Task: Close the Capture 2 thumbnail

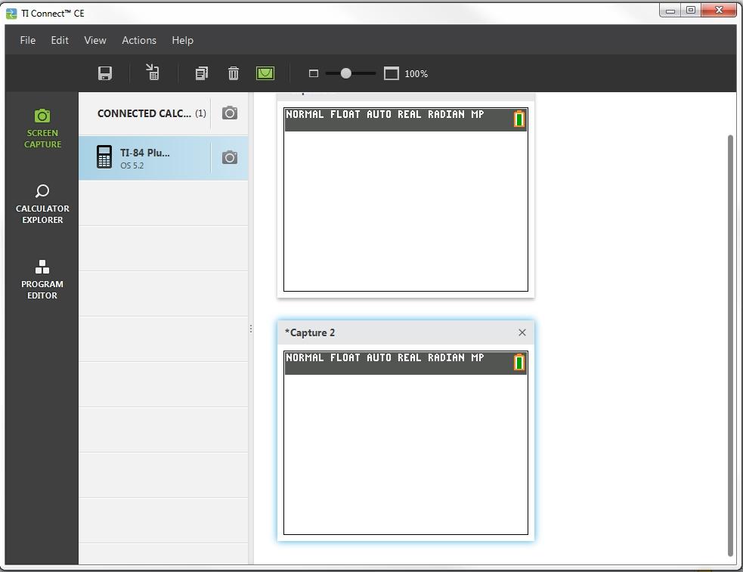Action: tap(522, 332)
